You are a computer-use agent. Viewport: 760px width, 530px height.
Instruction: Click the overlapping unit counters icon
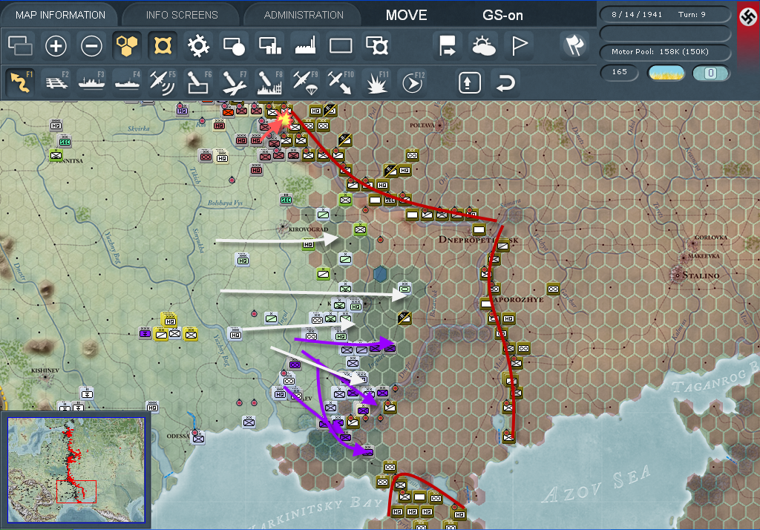click(20, 46)
